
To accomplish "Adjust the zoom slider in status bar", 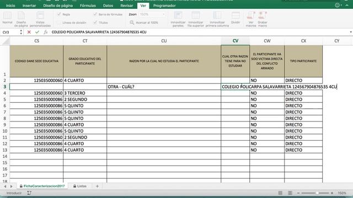I will pos(317,193).
